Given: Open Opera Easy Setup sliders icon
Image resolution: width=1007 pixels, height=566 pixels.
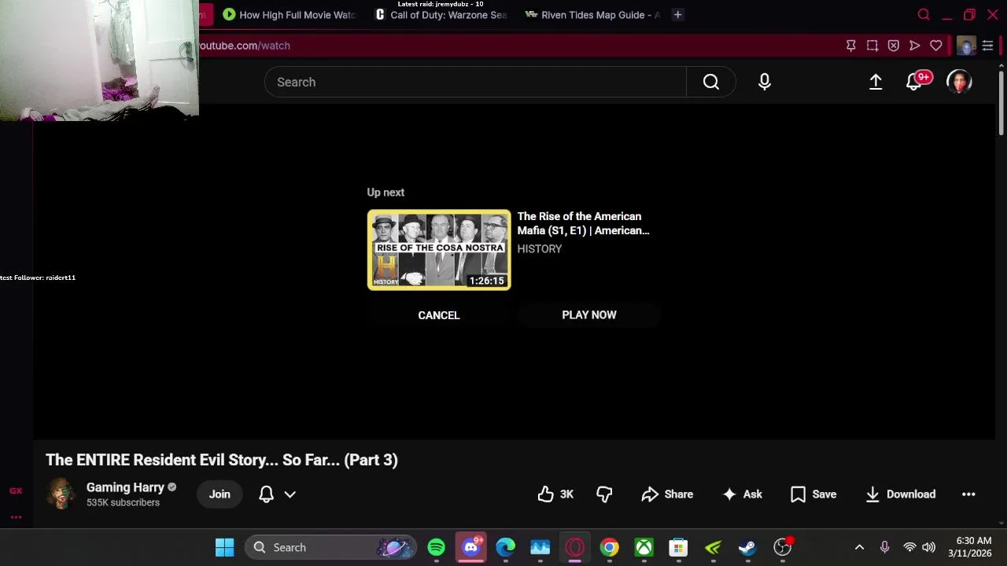Looking at the screenshot, I should [x=987, y=46].
